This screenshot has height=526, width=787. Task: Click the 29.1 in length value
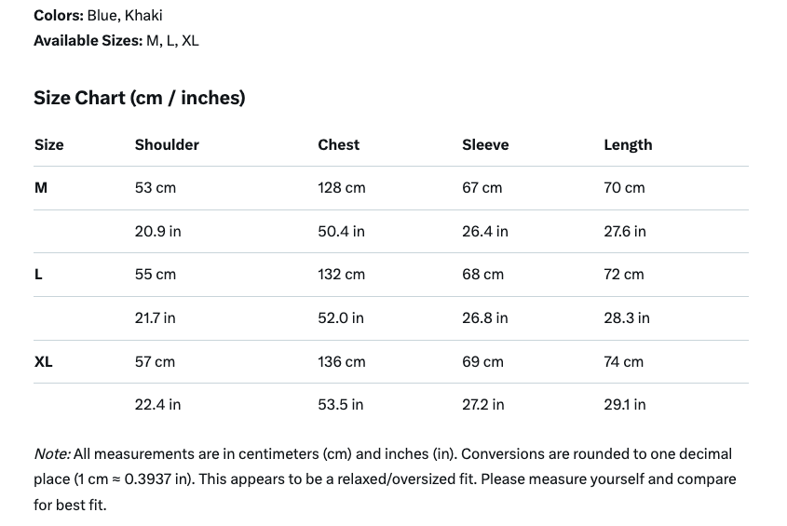pyautogui.click(x=625, y=404)
